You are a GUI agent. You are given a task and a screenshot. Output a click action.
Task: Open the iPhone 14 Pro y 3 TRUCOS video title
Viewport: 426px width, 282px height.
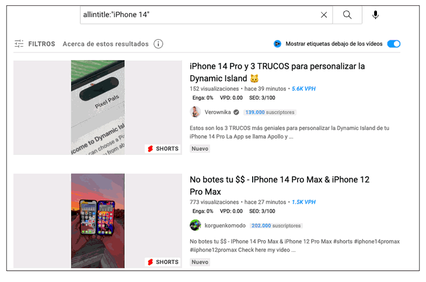277,72
